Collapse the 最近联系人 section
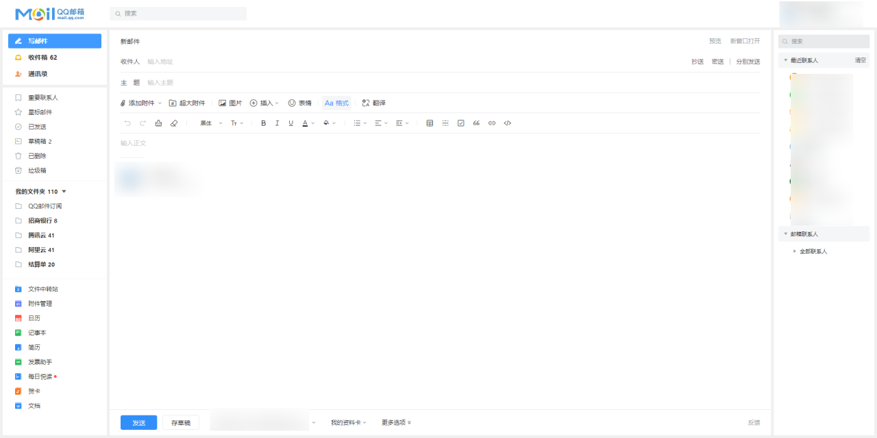Viewport: 877px width, 438px height. click(x=786, y=60)
